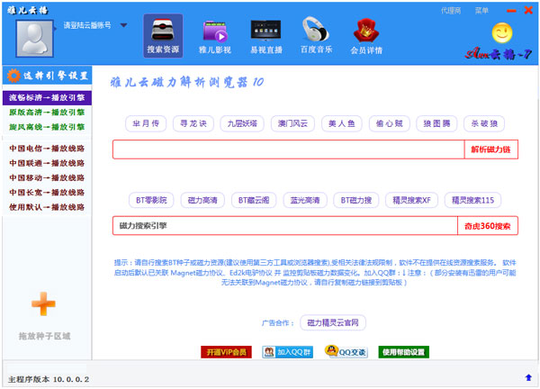Click the red 开通VIP会员 button
The width and height of the screenshot is (540, 389).
226,352
